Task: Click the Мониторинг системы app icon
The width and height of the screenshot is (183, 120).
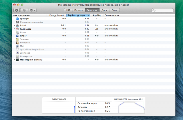Action: coord(17,60)
